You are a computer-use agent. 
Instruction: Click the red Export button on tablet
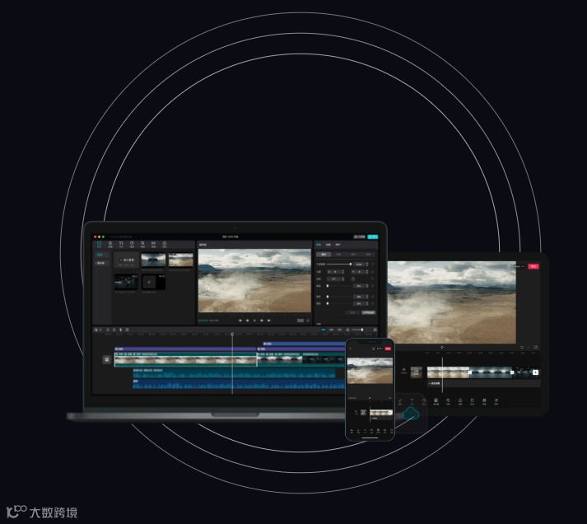pos(533,266)
